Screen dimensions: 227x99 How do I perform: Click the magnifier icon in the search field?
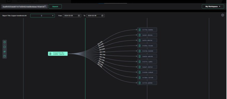[x=45, y=6]
